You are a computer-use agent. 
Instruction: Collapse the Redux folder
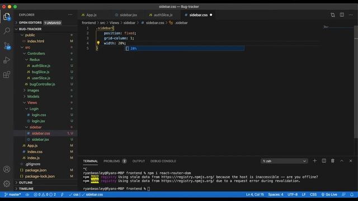click(35, 60)
